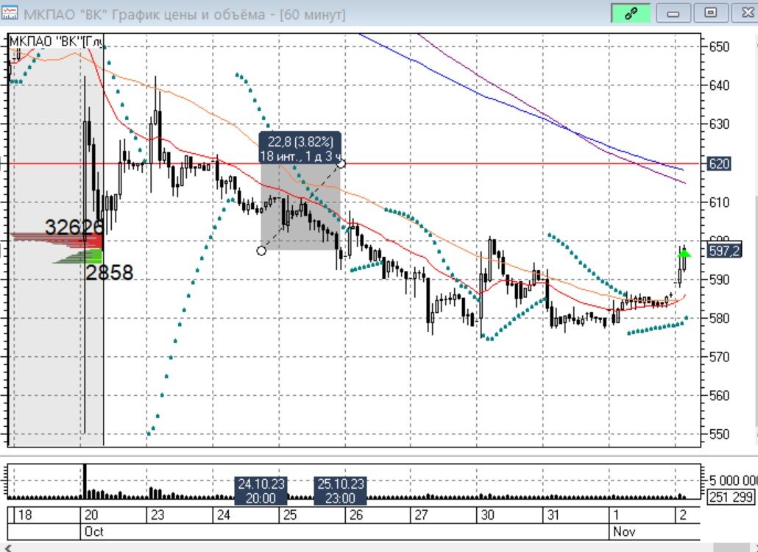The width and height of the screenshot is (758, 552).
Task: Open the chart window system menu icon
Action: click(x=9, y=13)
